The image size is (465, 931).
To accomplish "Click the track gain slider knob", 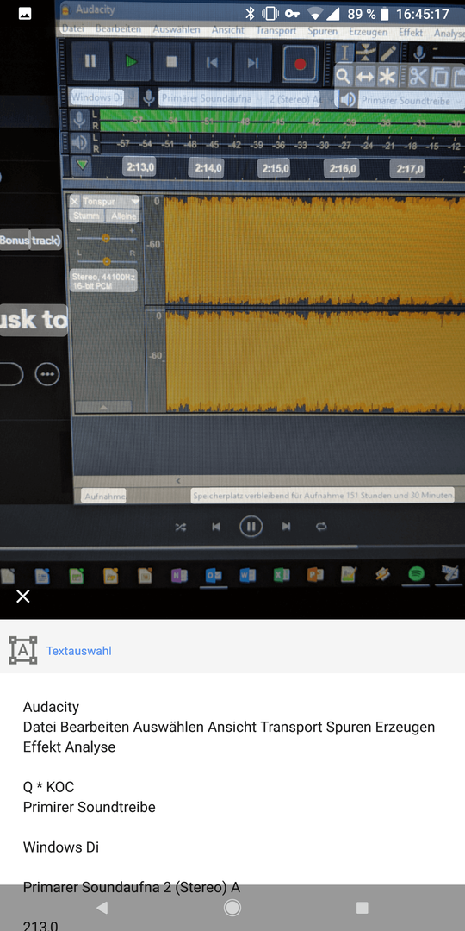I will coord(106,238).
